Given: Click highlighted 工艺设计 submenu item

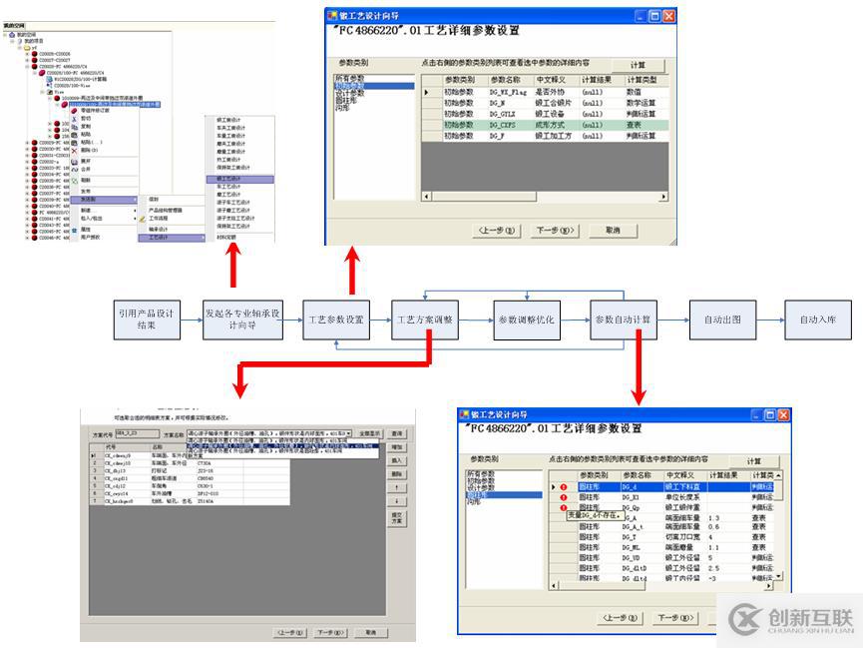Looking at the screenshot, I should click(172, 238).
